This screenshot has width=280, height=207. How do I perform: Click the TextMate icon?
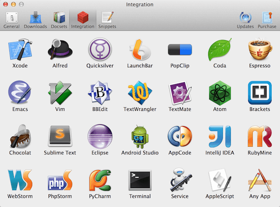(180, 93)
